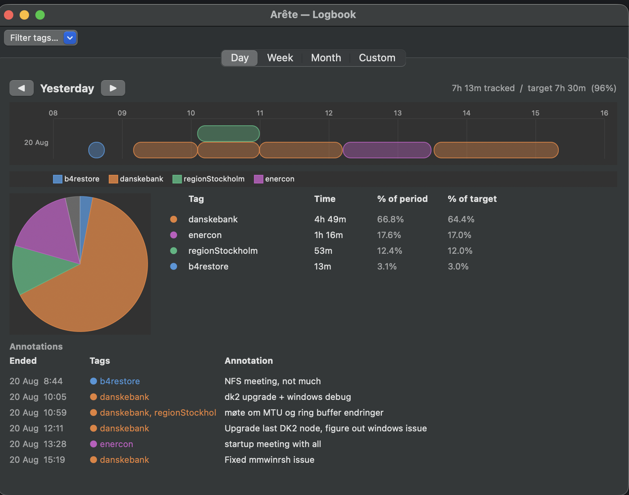Switch to the Week tab
The height and width of the screenshot is (495, 629).
[280, 58]
